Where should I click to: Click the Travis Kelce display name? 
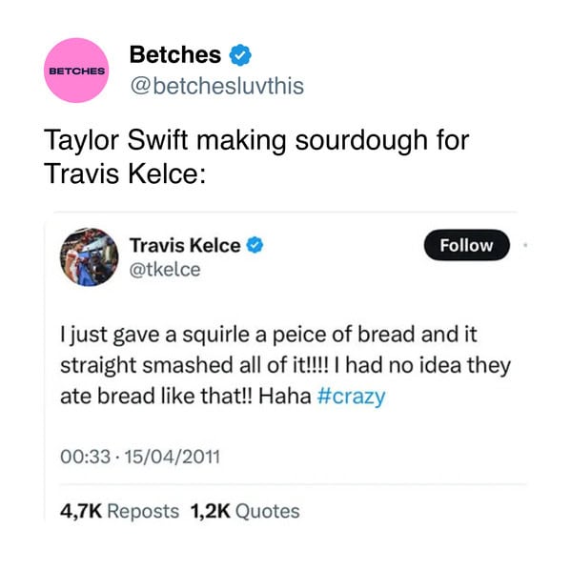[x=185, y=245]
